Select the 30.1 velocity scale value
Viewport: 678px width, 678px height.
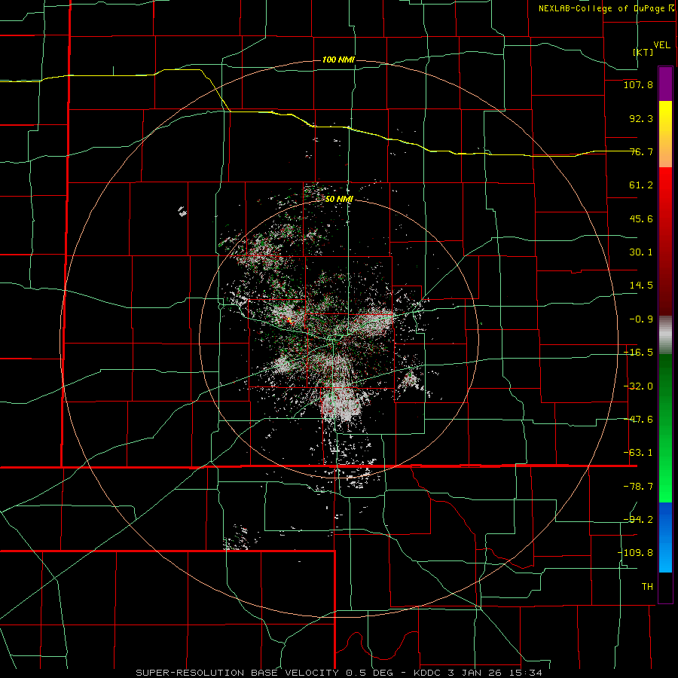point(641,252)
